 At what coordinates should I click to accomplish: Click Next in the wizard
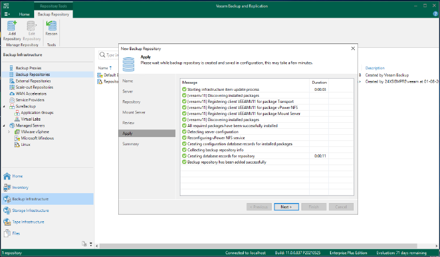pos(286,207)
